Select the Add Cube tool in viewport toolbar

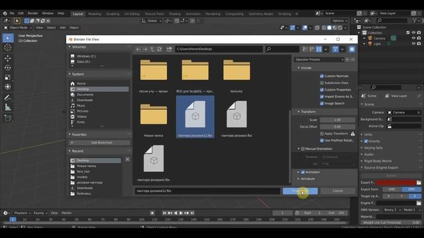[8, 118]
